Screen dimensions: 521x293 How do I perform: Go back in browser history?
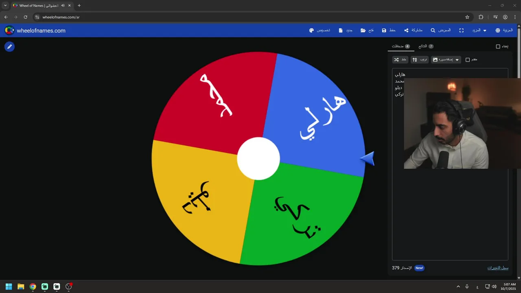pyautogui.click(x=6, y=17)
